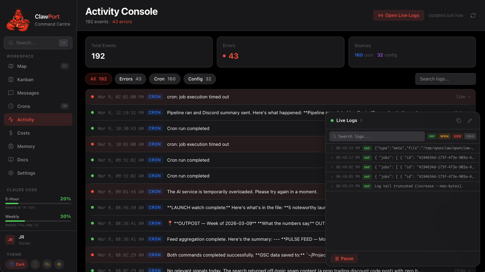The image size is (485, 272).
Task: Expand the 06:48:12 PM live log entry
Action: pos(332,158)
